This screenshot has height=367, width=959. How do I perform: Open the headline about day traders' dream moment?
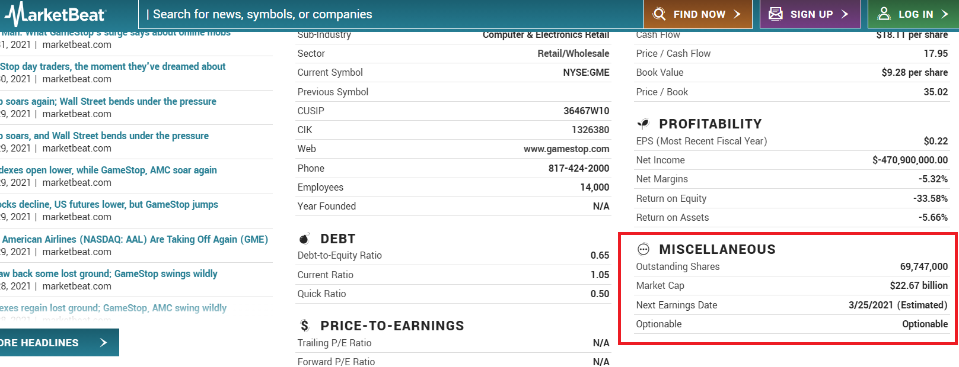tap(113, 66)
